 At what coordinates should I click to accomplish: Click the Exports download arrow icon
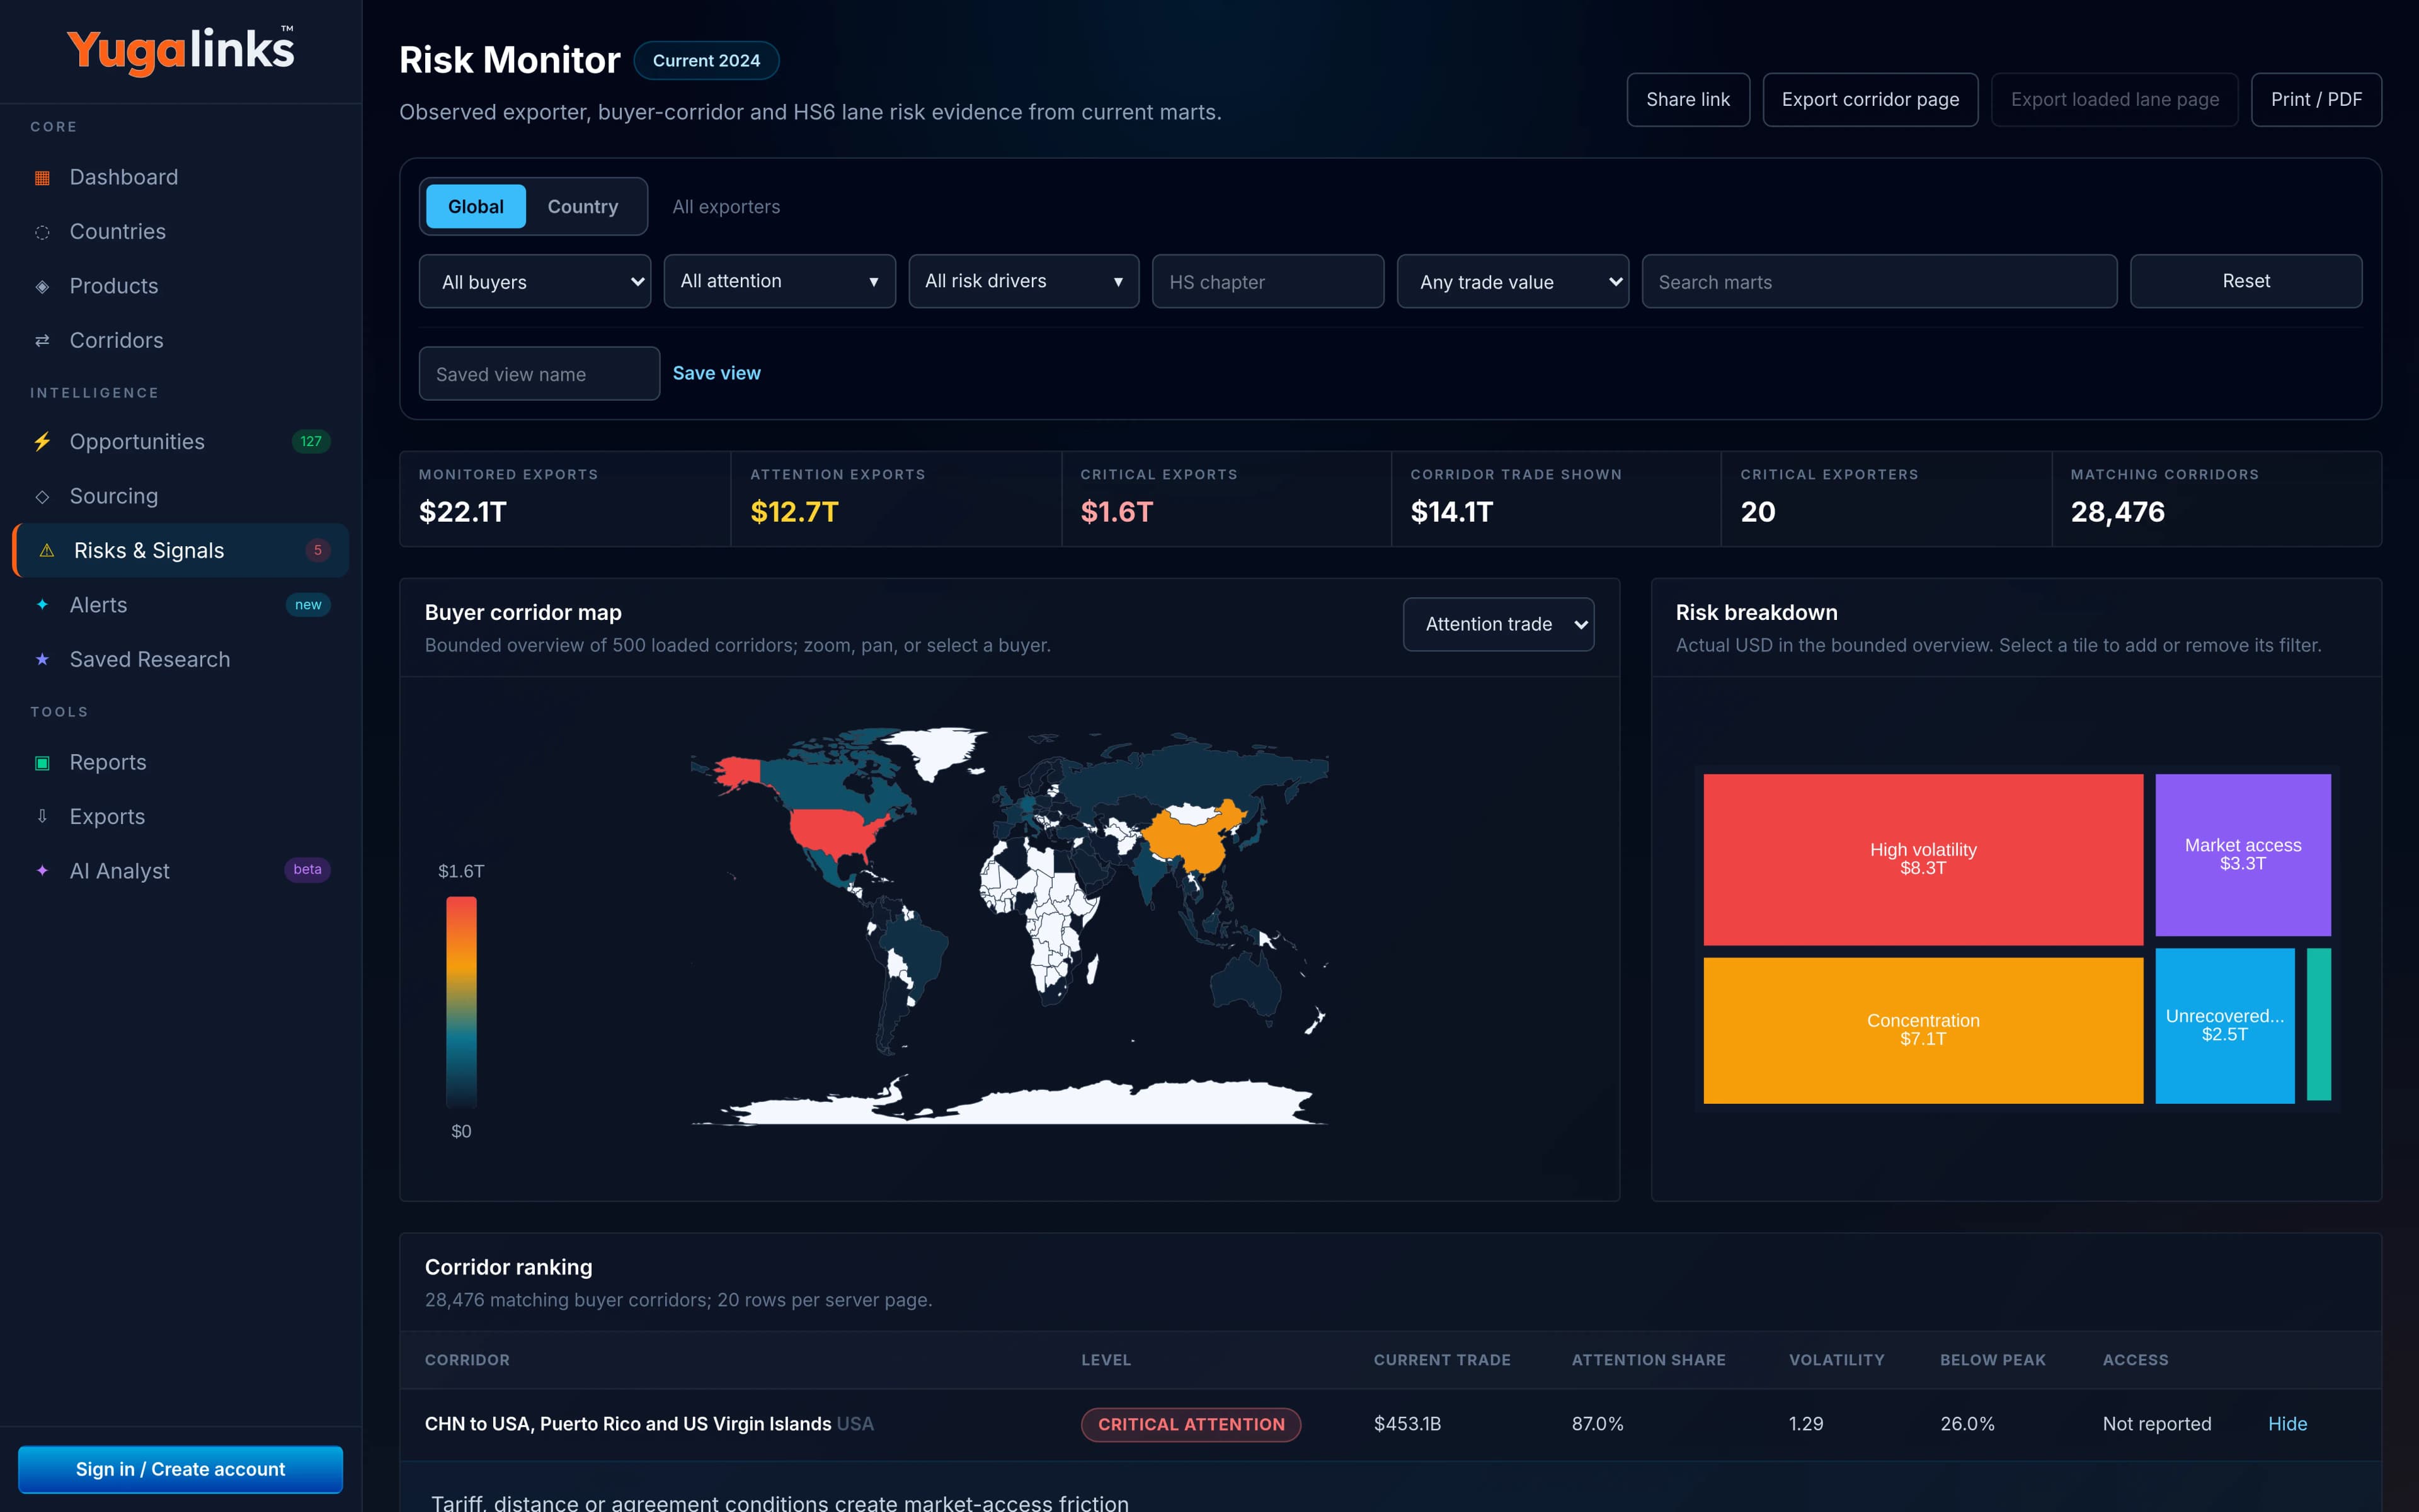42,817
